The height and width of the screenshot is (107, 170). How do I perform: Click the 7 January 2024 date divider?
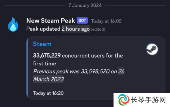tap(85, 5)
